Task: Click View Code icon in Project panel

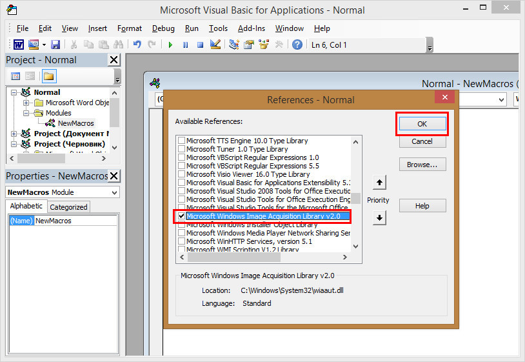Action: coord(15,76)
